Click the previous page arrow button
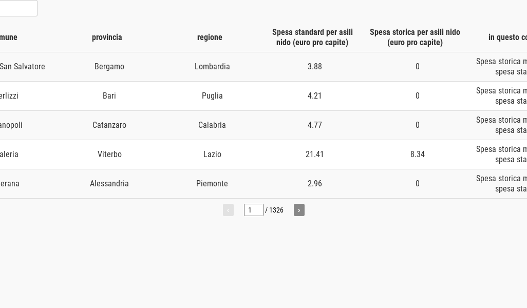527x308 pixels. click(228, 210)
